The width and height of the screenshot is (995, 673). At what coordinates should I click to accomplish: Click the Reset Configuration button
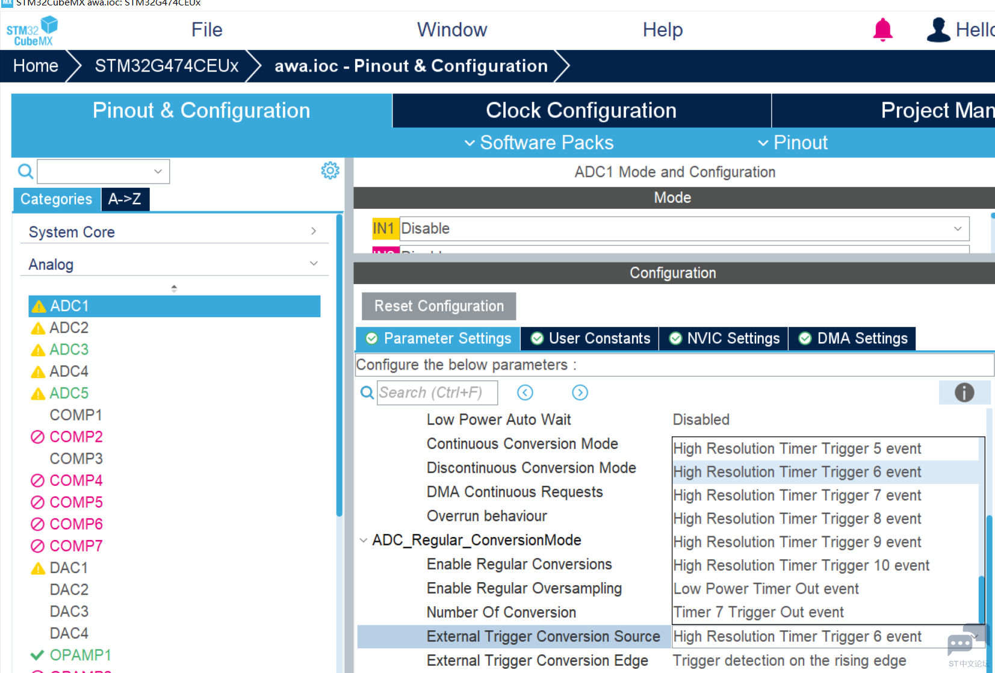tap(439, 306)
